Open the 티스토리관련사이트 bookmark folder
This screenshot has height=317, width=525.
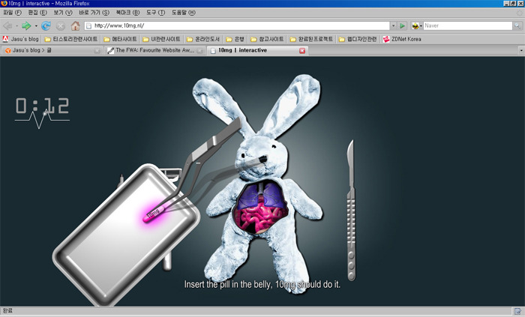tap(71, 39)
